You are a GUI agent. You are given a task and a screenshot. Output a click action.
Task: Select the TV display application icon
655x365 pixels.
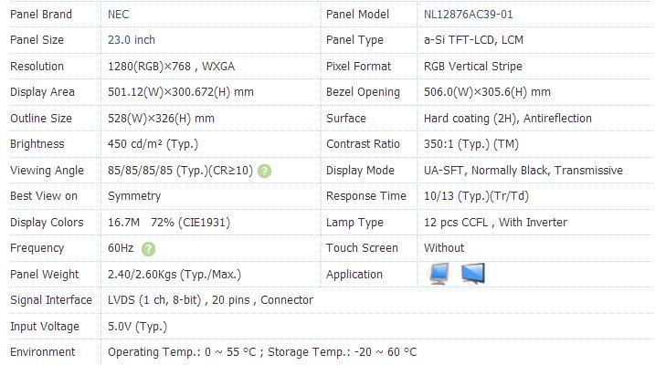click(473, 274)
